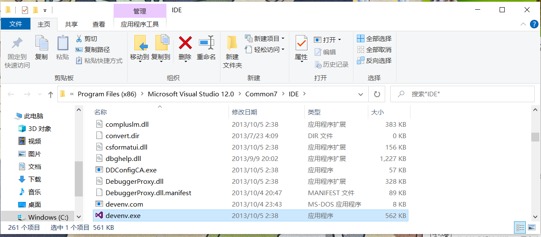Screen dimensions: 541x237
Task: Go up one folder level with the up arrow
Action: [51, 94]
